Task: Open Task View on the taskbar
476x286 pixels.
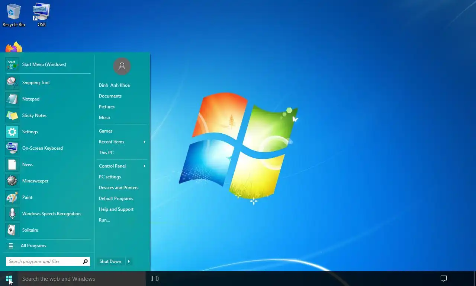Action: (155, 279)
